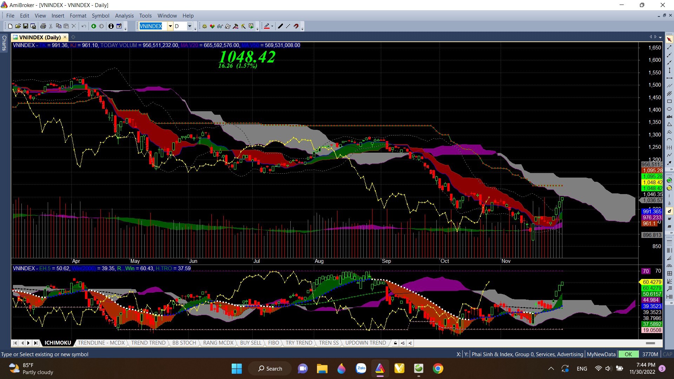Select the abc Text tool

click(669, 117)
